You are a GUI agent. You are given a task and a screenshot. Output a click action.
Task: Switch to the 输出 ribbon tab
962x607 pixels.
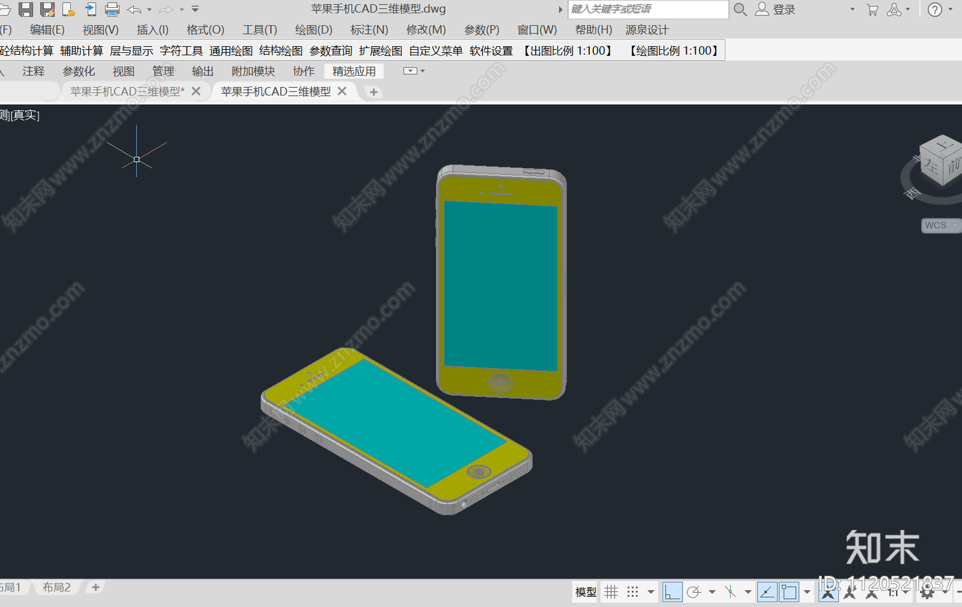tap(203, 72)
